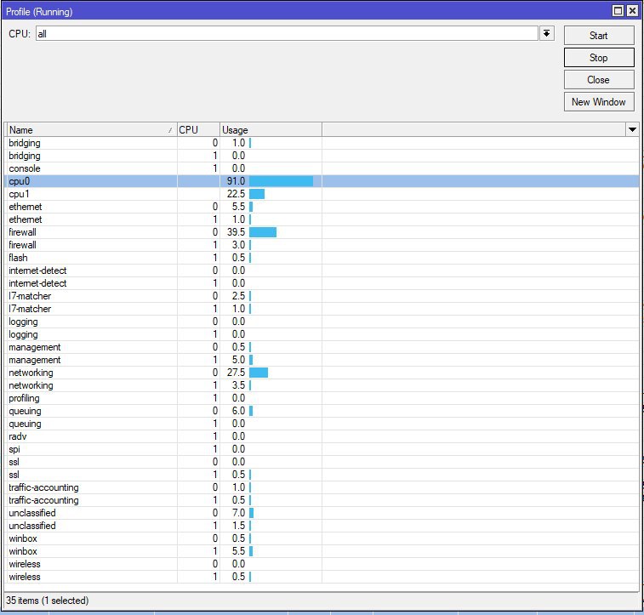This screenshot has height=615, width=644.
Task: Select the unclassified row with 1.5 usage
Action: 322,526
